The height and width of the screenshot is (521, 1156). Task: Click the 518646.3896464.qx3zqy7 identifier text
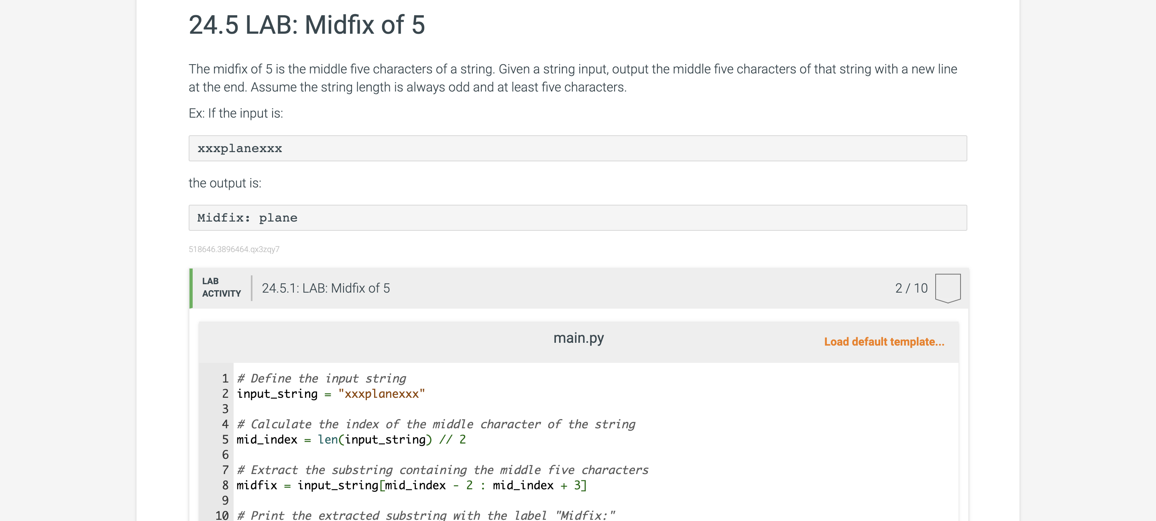[x=234, y=250]
